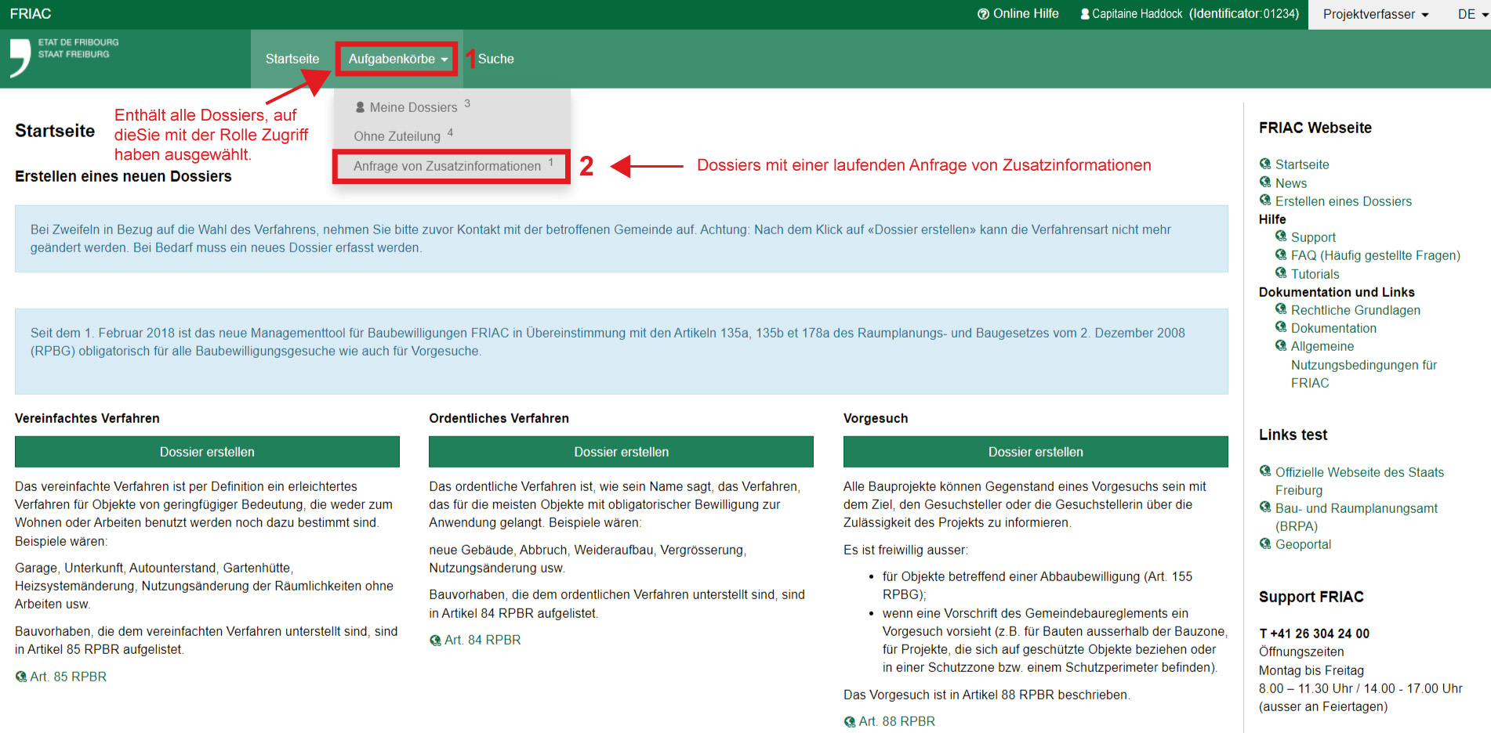Create dossier under Vereinfachtes Verfahren
Viewport: 1491px width, 733px height.
pyautogui.click(x=207, y=452)
